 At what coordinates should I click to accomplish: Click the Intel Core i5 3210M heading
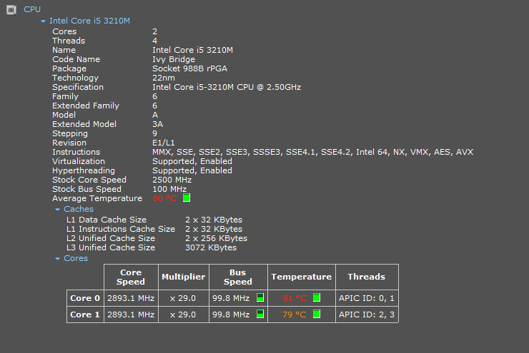coord(89,21)
